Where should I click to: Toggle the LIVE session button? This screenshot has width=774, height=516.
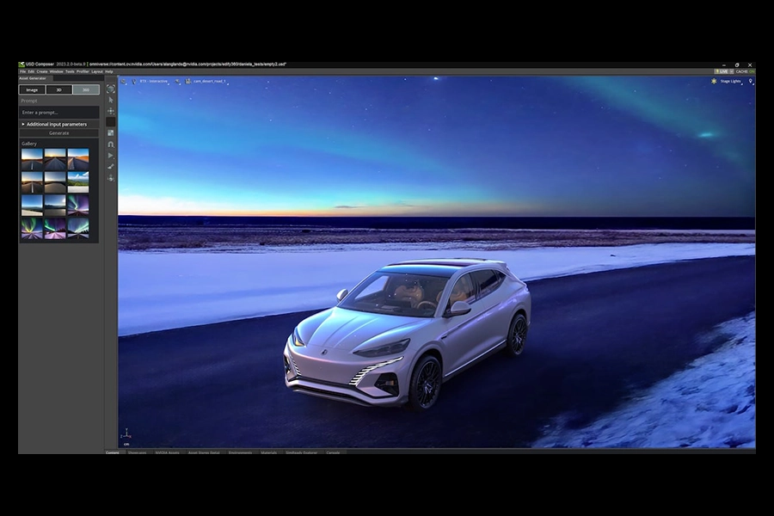722,71
